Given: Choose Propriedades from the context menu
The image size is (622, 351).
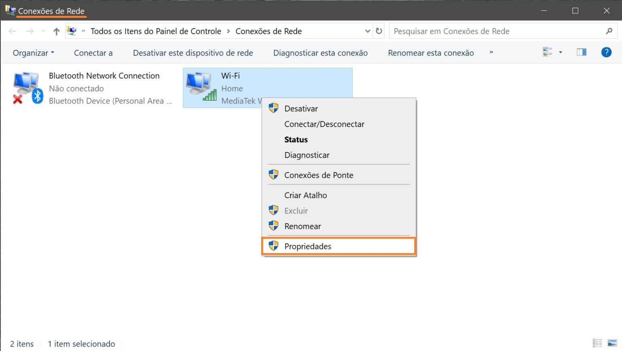Looking at the screenshot, I should point(307,246).
